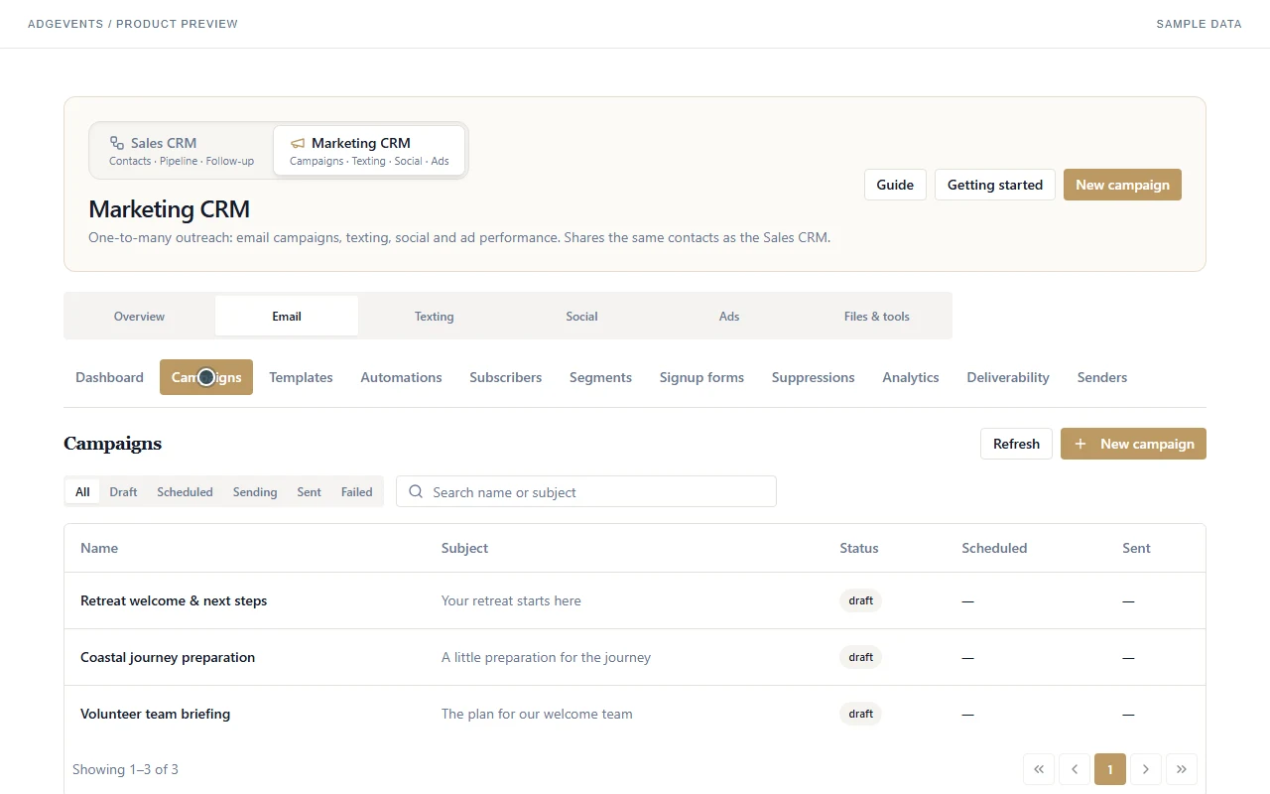Open the Automations sub-tab

coord(401,377)
